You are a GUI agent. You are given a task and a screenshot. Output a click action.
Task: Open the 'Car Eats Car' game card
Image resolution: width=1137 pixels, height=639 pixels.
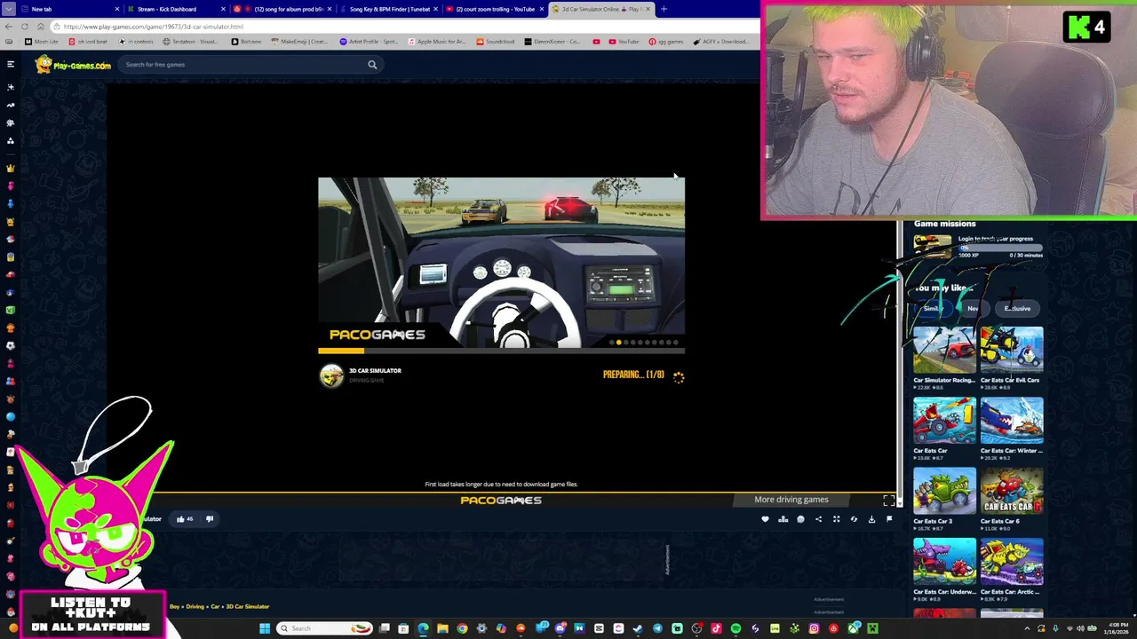944,421
